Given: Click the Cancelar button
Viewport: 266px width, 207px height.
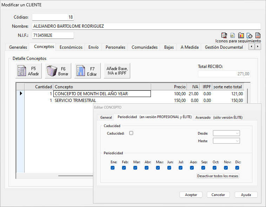Looking at the screenshot, I should (218, 195).
